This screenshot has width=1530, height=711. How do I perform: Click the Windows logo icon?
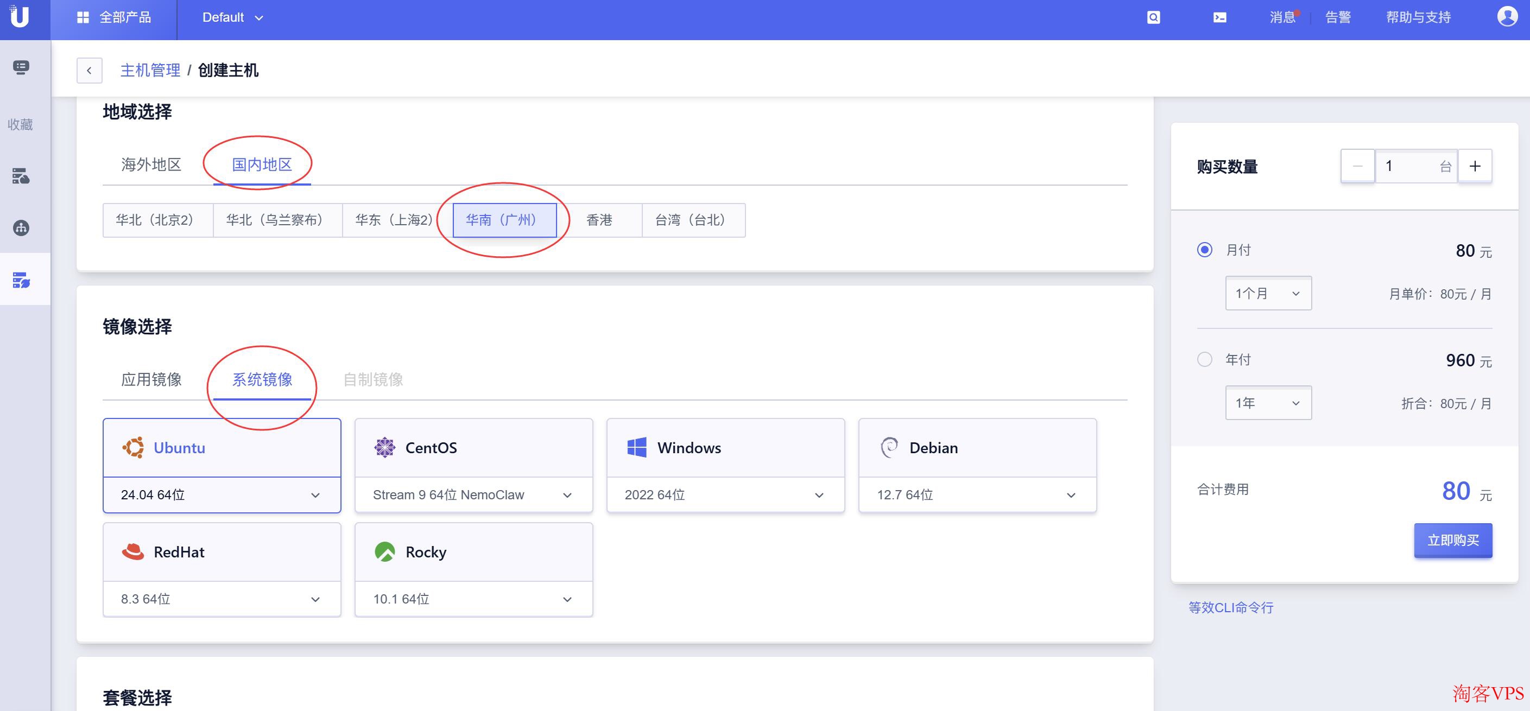[x=637, y=447]
